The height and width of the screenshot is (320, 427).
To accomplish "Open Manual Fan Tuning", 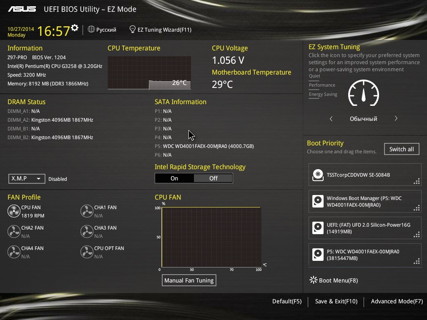I will click(189, 280).
